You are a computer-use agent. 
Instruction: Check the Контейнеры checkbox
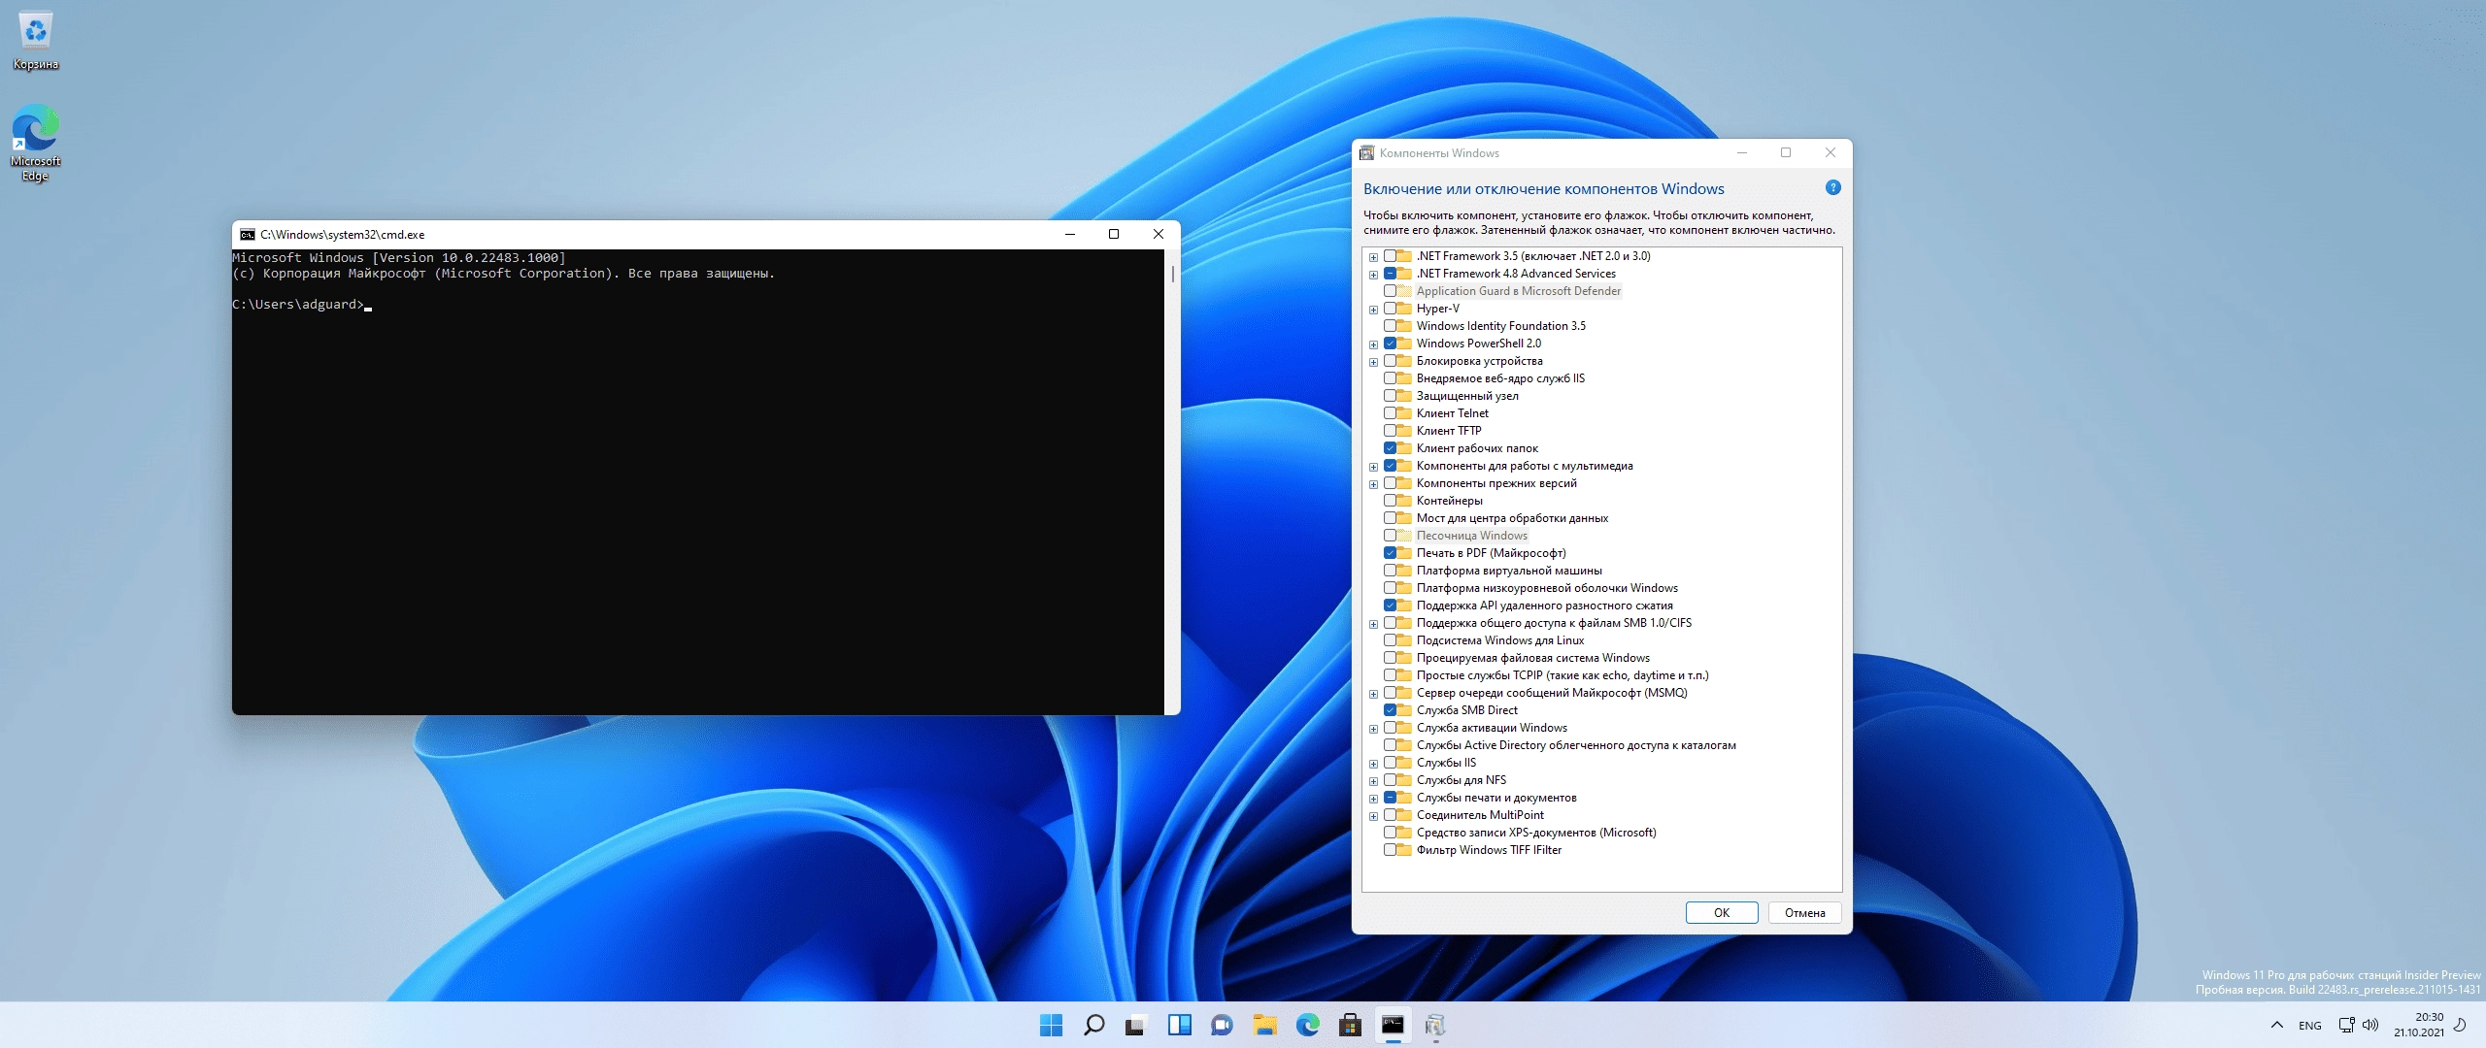1390,501
